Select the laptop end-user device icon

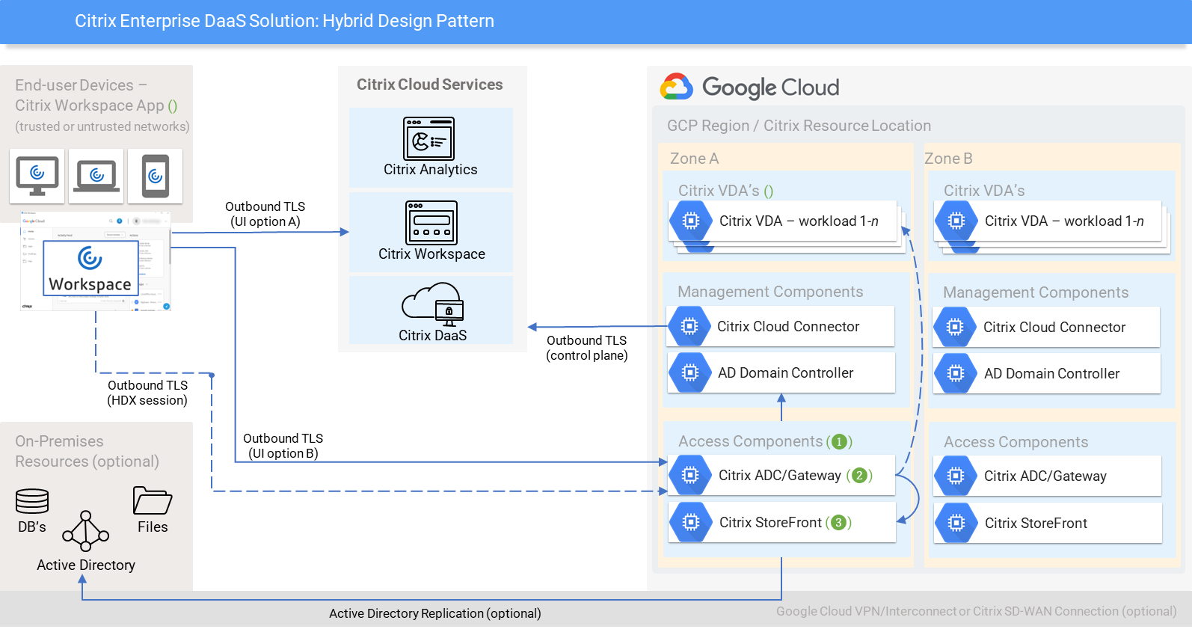(96, 176)
